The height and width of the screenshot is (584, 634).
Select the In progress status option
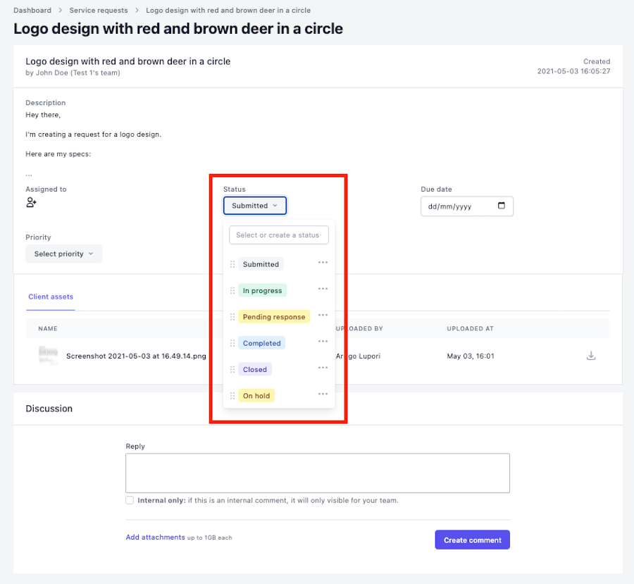(262, 290)
